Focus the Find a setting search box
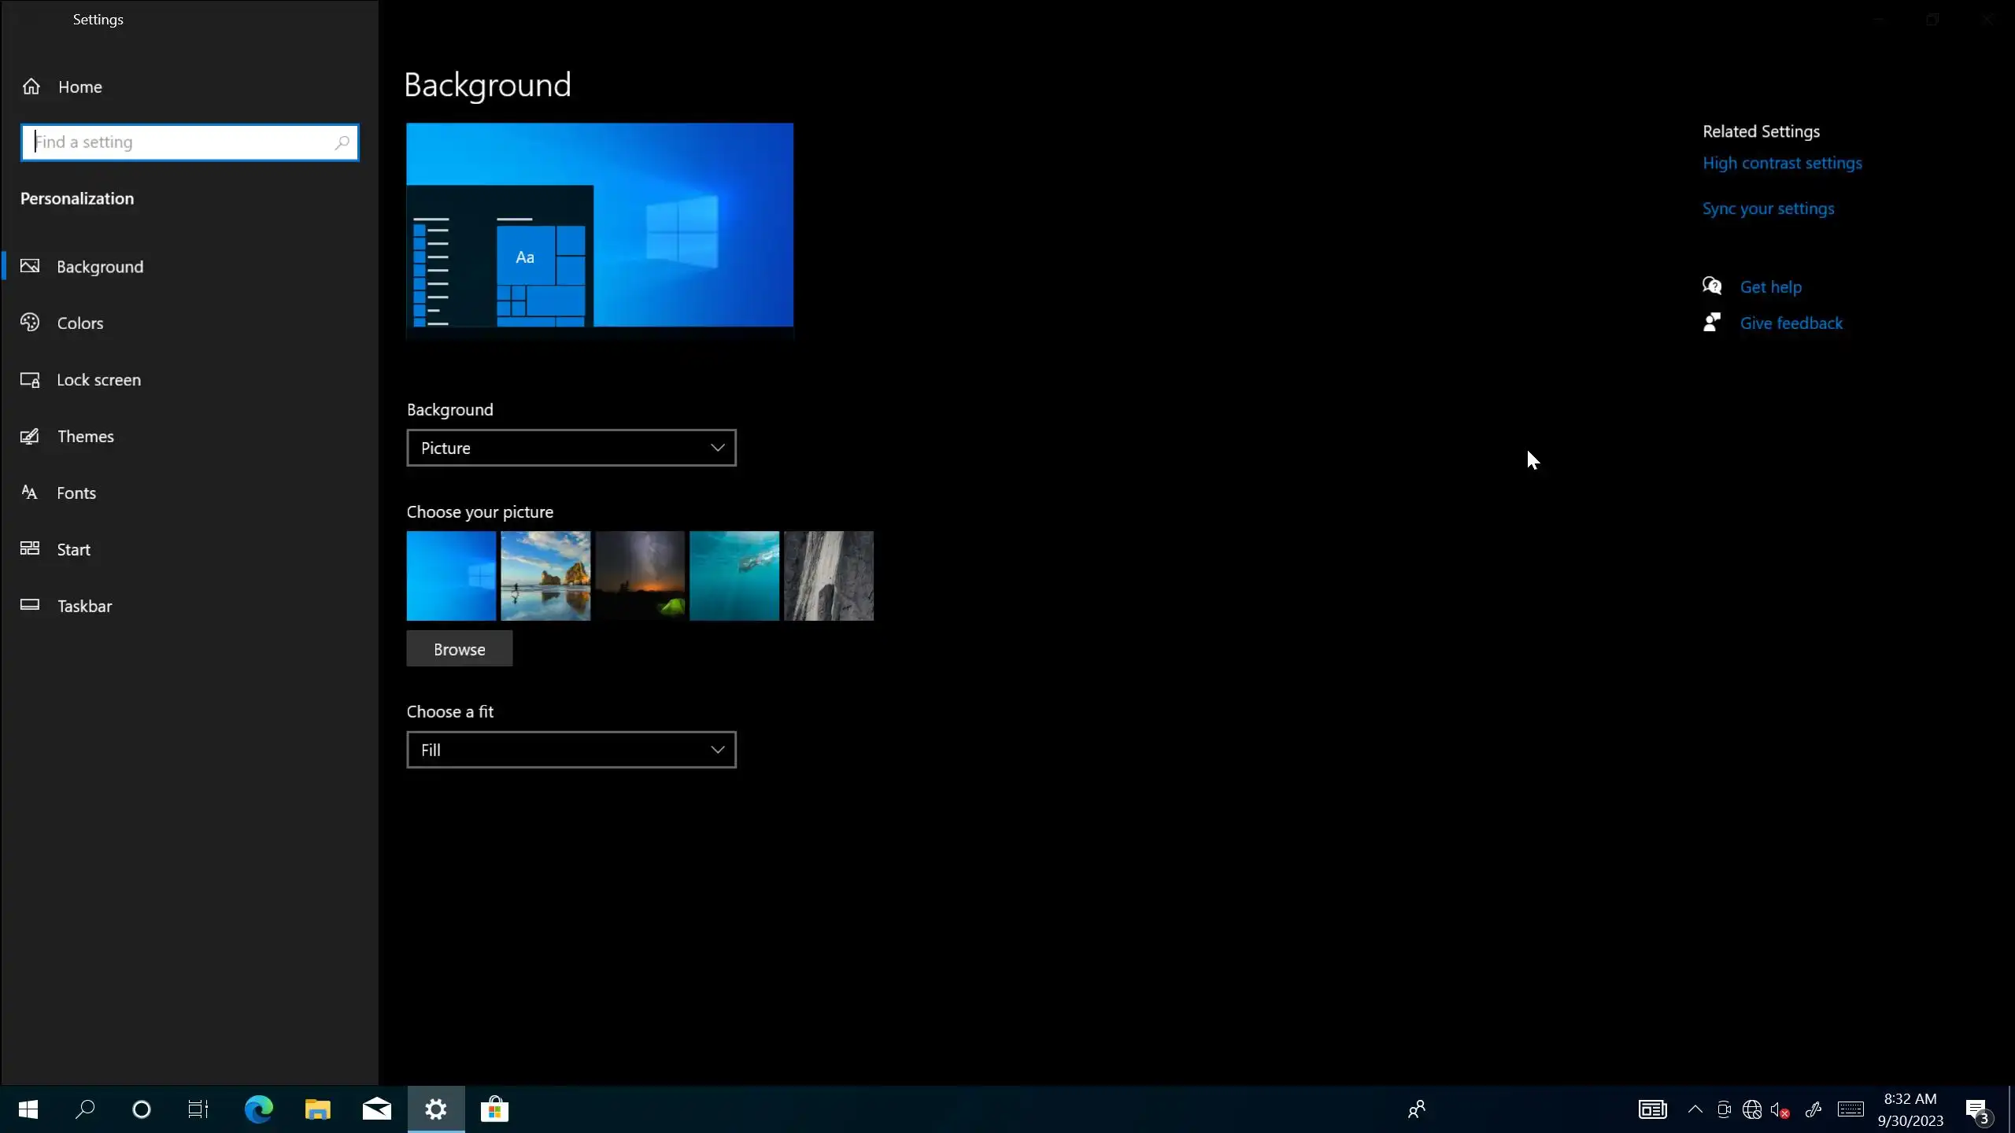 pos(181,142)
